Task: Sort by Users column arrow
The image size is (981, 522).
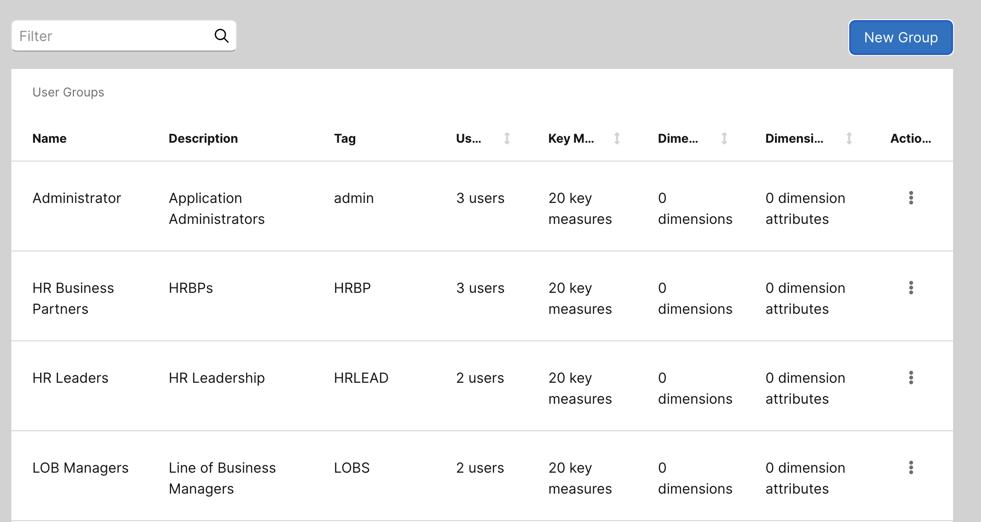Action: pyautogui.click(x=507, y=138)
